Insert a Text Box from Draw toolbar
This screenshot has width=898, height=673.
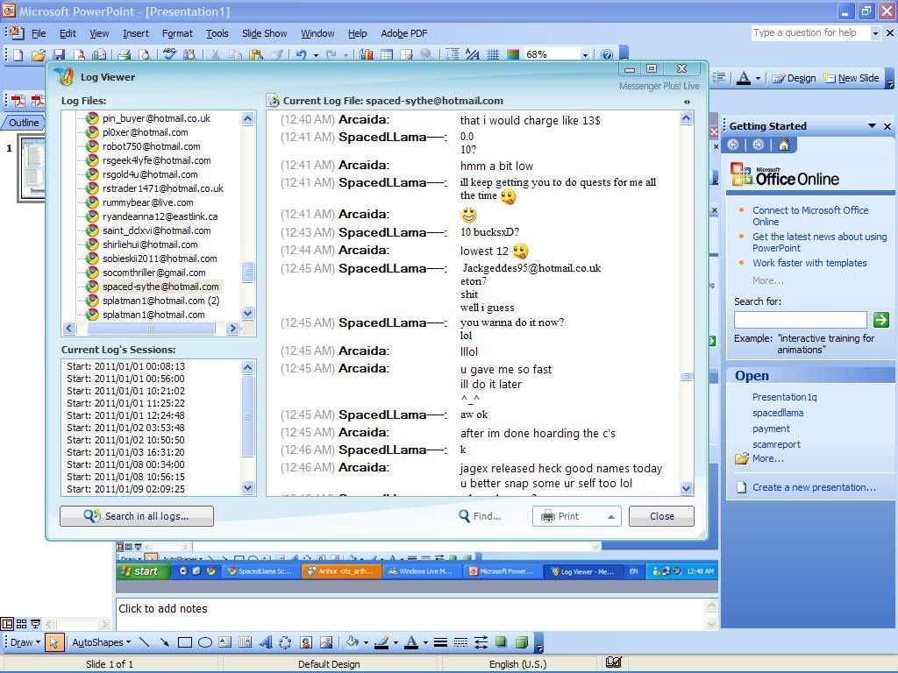pos(225,642)
